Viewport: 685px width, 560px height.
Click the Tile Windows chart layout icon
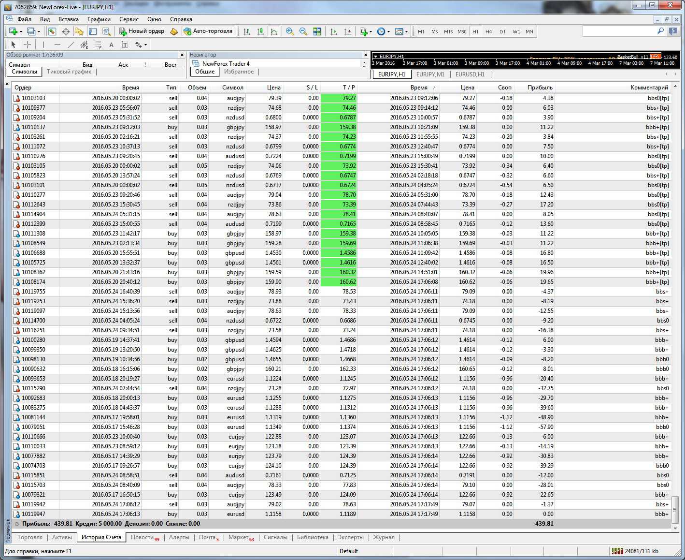click(317, 31)
